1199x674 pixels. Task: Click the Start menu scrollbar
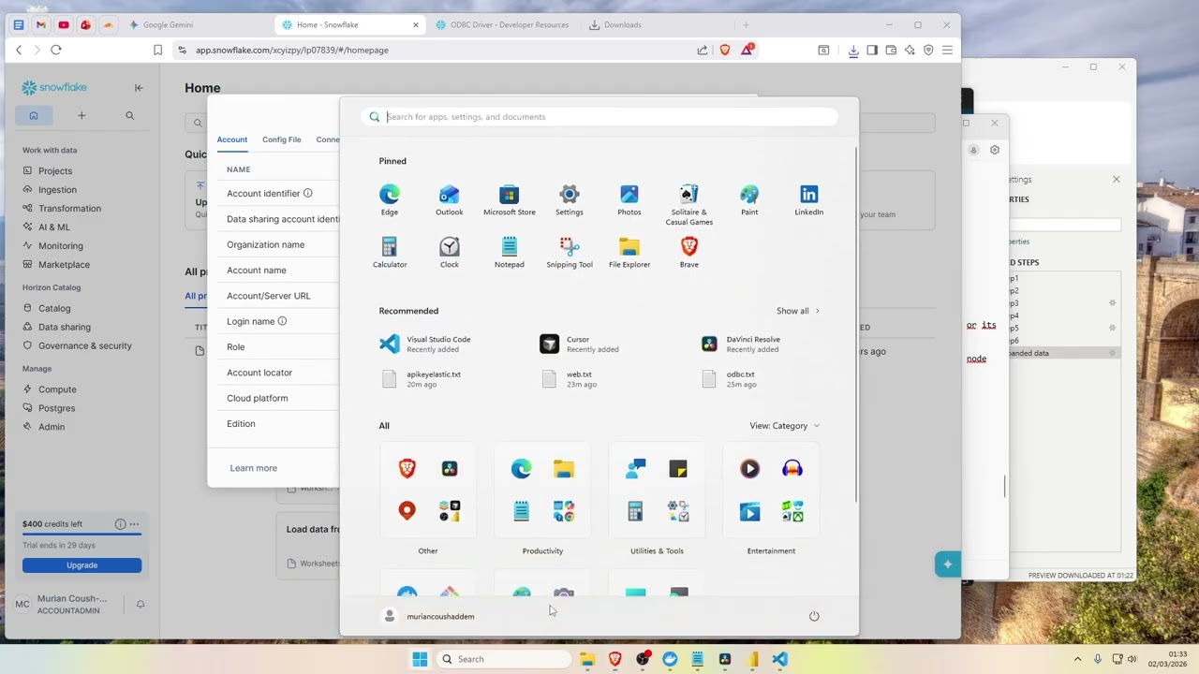[856, 325]
